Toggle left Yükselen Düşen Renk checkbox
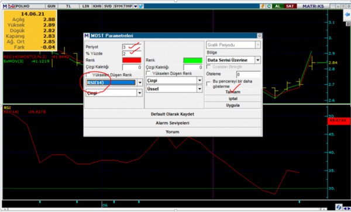 point(89,75)
